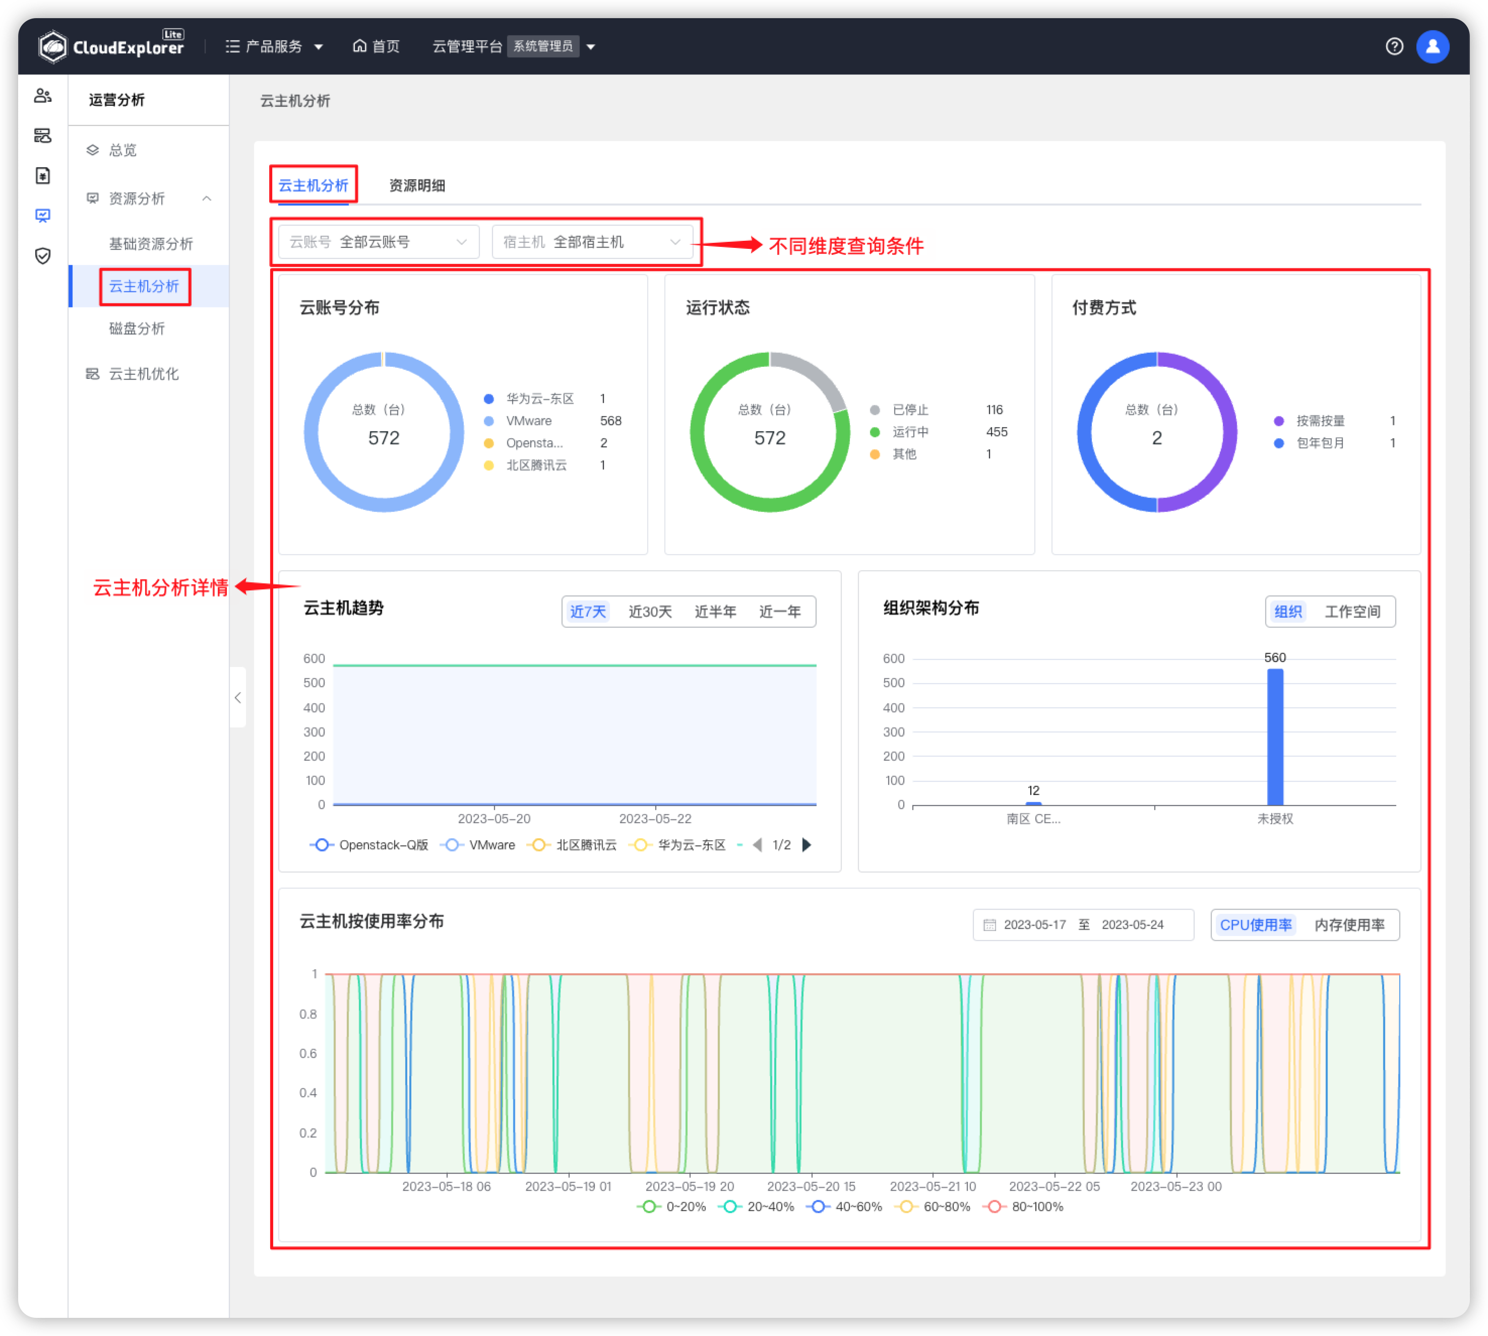
Task: Click the 北区腾讯云 donut legend entry
Action: pyautogui.click(x=545, y=464)
